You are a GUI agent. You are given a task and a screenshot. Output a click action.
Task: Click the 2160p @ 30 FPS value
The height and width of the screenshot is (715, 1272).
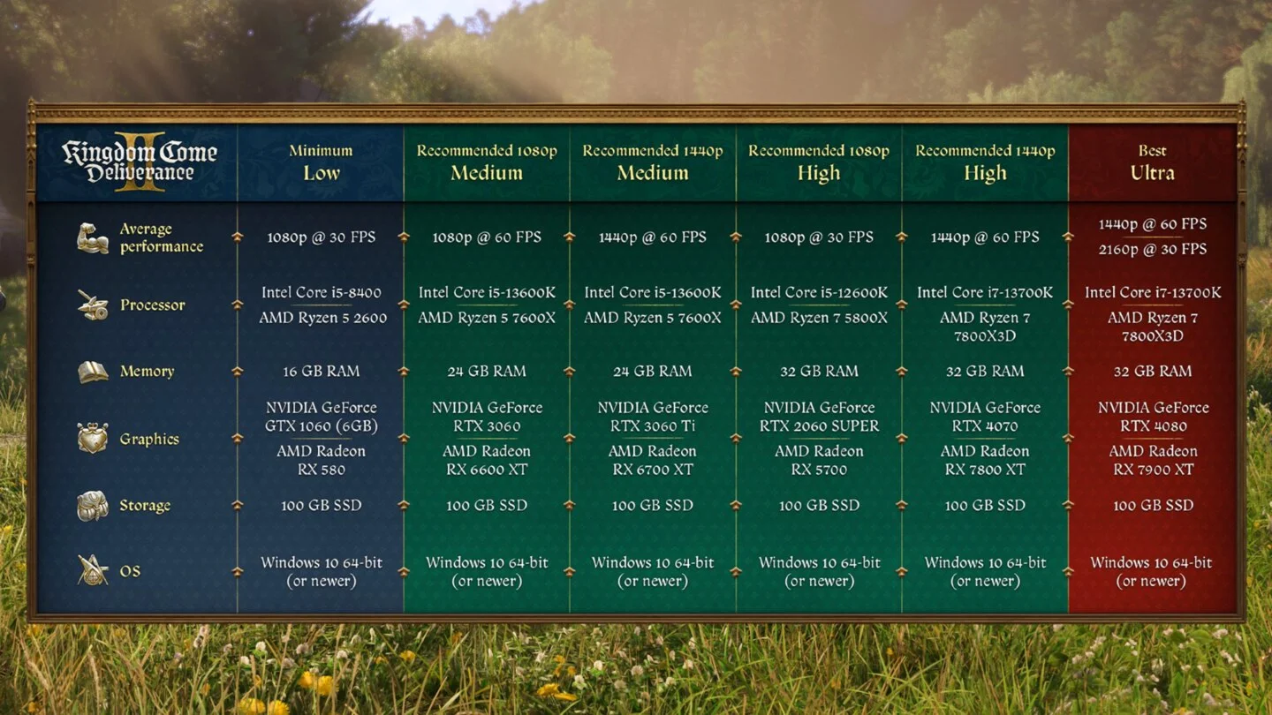point(1153,250)
